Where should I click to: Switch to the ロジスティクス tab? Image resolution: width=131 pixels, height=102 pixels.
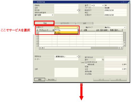pos(65,23)
